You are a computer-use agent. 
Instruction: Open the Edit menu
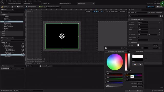(10, 1)
